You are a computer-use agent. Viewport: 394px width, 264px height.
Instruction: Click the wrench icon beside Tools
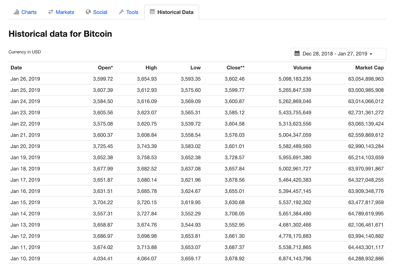tap(121, 12)
